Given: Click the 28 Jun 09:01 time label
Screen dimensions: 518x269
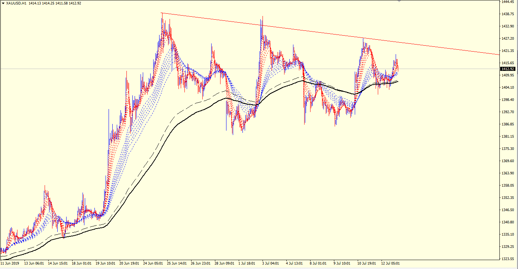Looking at the screenshot, I should click(x=225, y=263).
